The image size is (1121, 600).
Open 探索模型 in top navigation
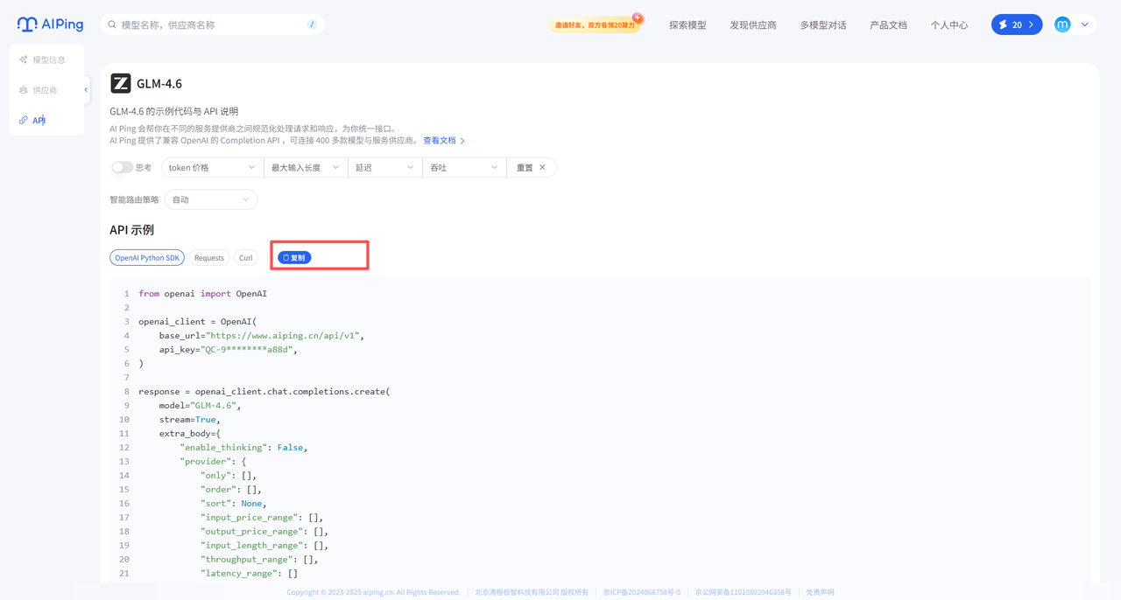pyautogui.click(x=687, y=25)
